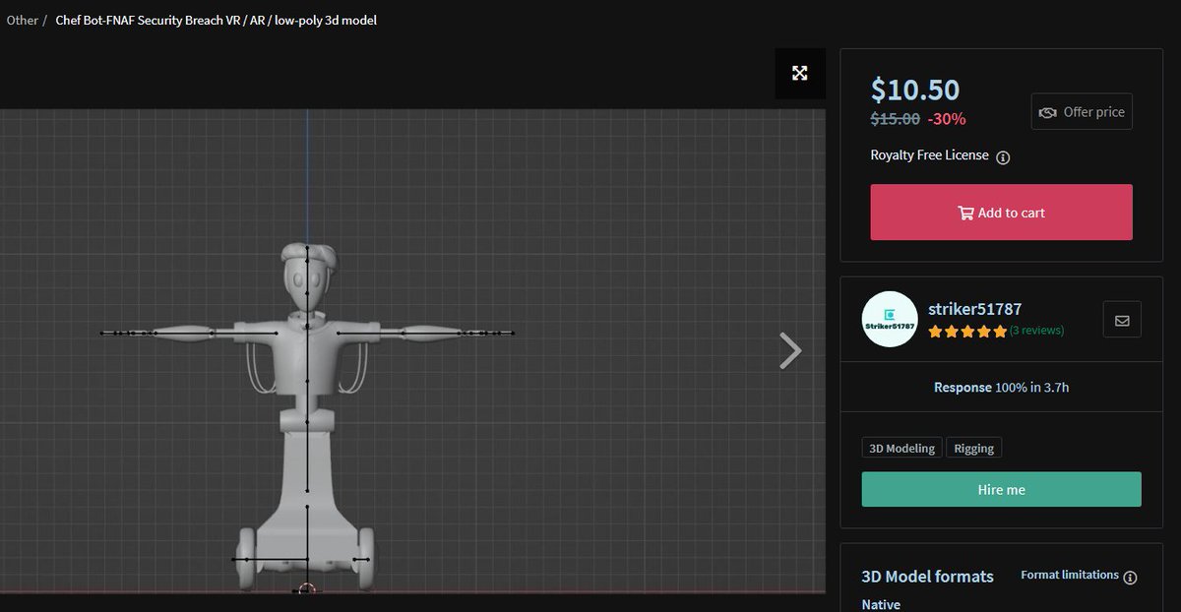Click the Native format label
Viewport: 1181px width, 612px height.
pyautogui.click(x=880, y=604)
